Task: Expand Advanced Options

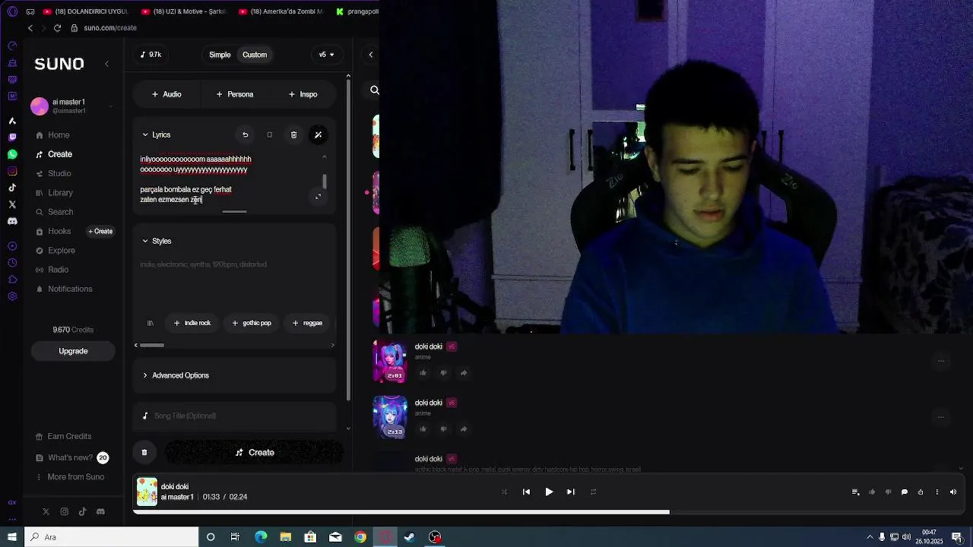Action: tap(176, 375)
